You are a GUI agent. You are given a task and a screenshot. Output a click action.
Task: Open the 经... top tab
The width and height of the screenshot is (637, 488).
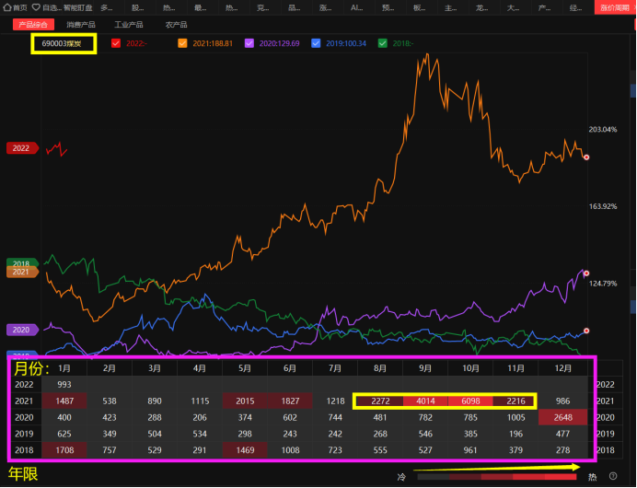pyautogui.click(x=575, y=7)
